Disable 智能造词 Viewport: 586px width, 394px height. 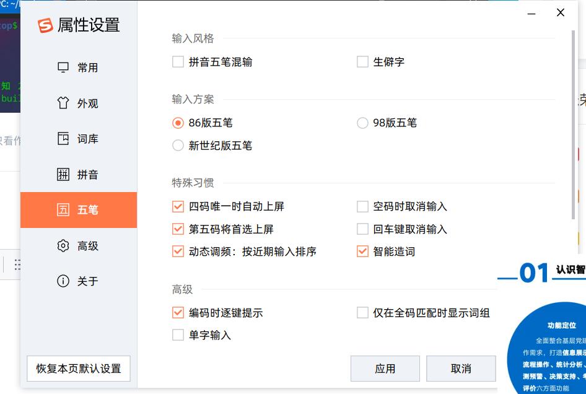click(363, 251)
